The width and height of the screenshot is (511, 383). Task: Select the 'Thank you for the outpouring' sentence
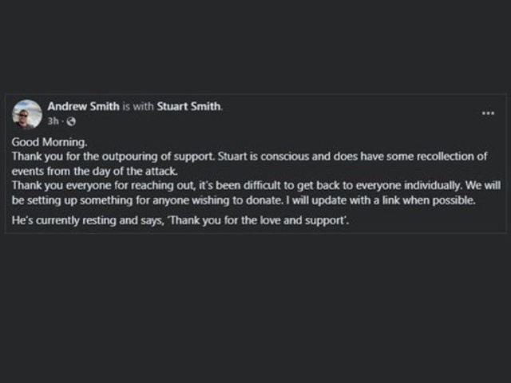(x=113, y=156)
